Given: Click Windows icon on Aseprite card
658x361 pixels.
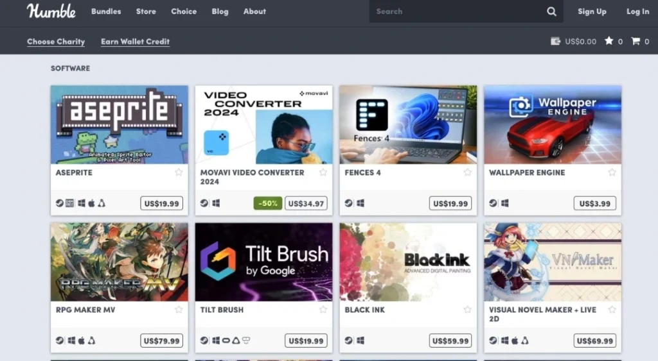Looking at the screenshot, I should 82,203.
